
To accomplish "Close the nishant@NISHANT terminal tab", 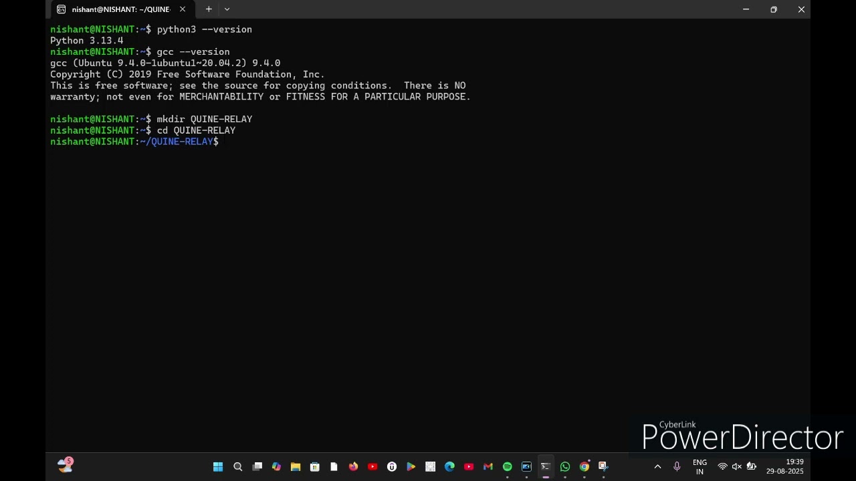I will click(182, 9).
